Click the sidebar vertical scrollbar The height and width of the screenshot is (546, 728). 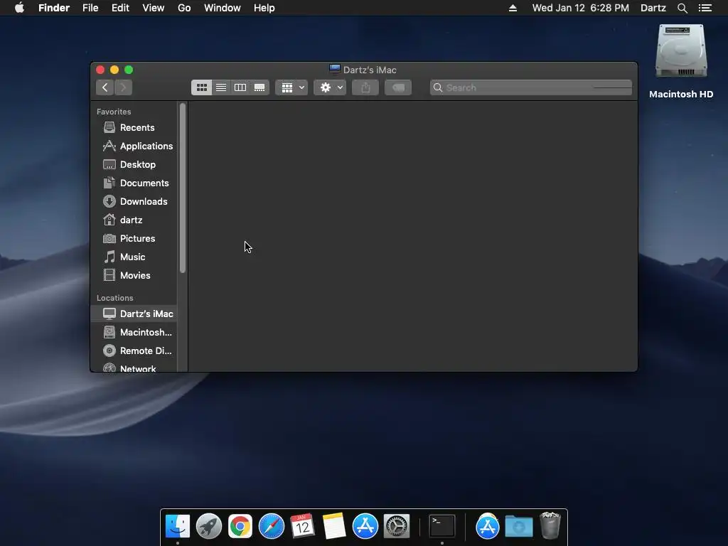[x=183, y=188]
